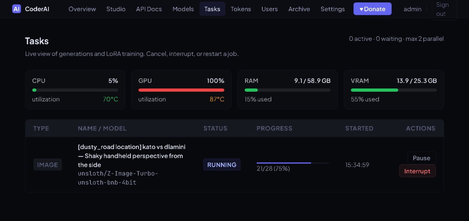This screenshot has height=221, width=469.
Task: Click the 55% used VRAM label
Action: pyautogui.click(x=365, y=99)
